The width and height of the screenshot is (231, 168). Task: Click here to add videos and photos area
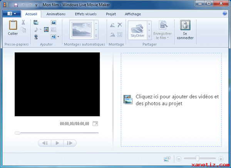[171, 100]
